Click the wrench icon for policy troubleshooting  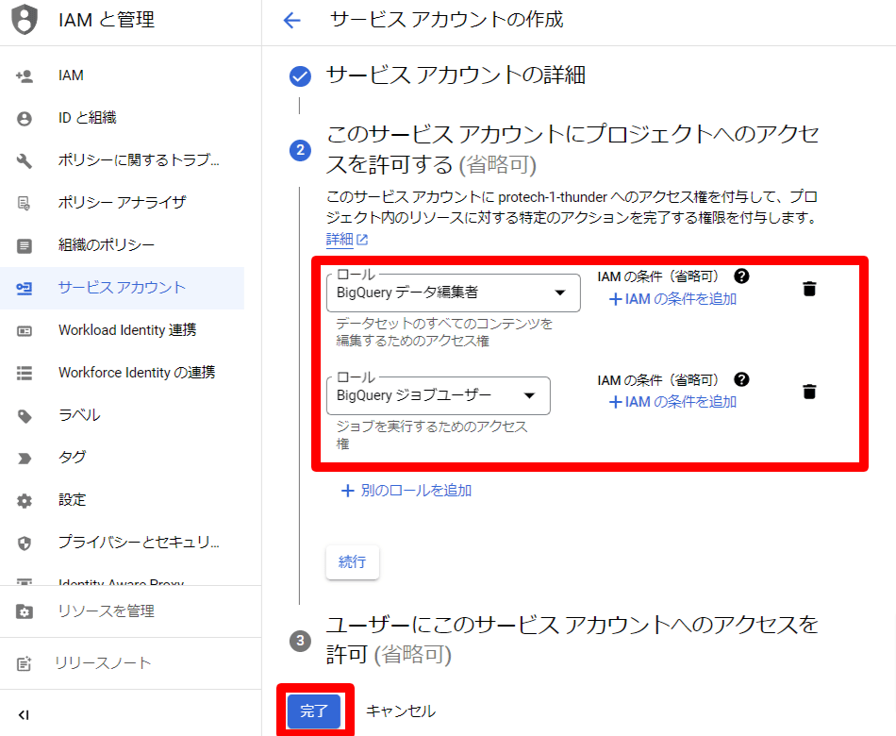tap(24, 160)
